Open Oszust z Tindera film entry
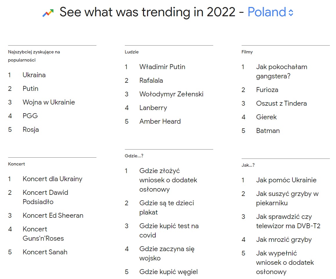The width and height of the screenshot is (336, 279). [281, 103]
